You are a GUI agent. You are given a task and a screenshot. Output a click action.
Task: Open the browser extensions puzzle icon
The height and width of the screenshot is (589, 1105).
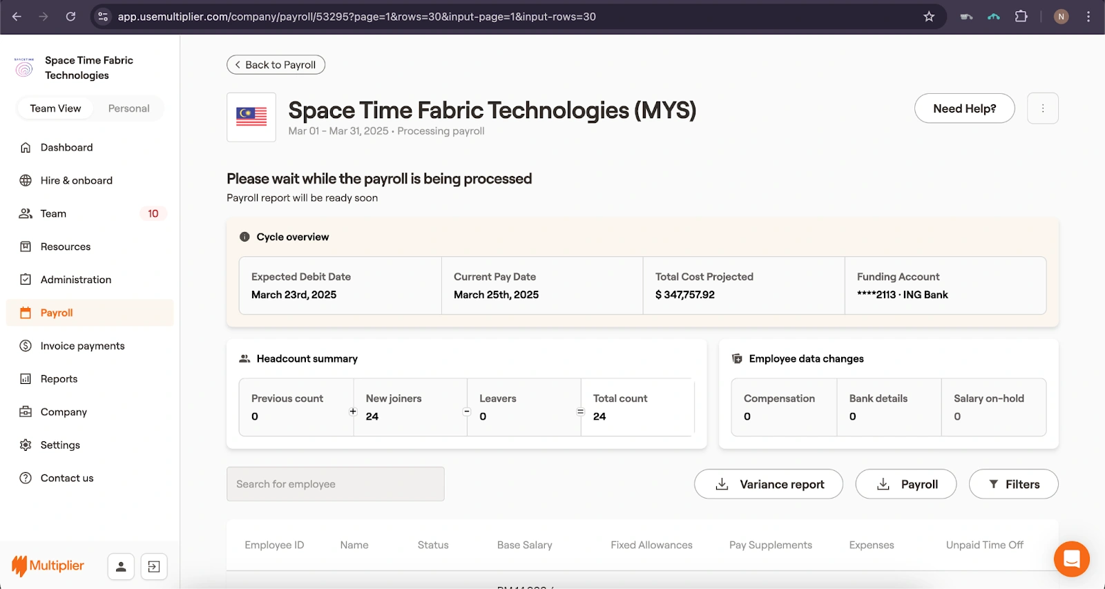click(1021, 17)
